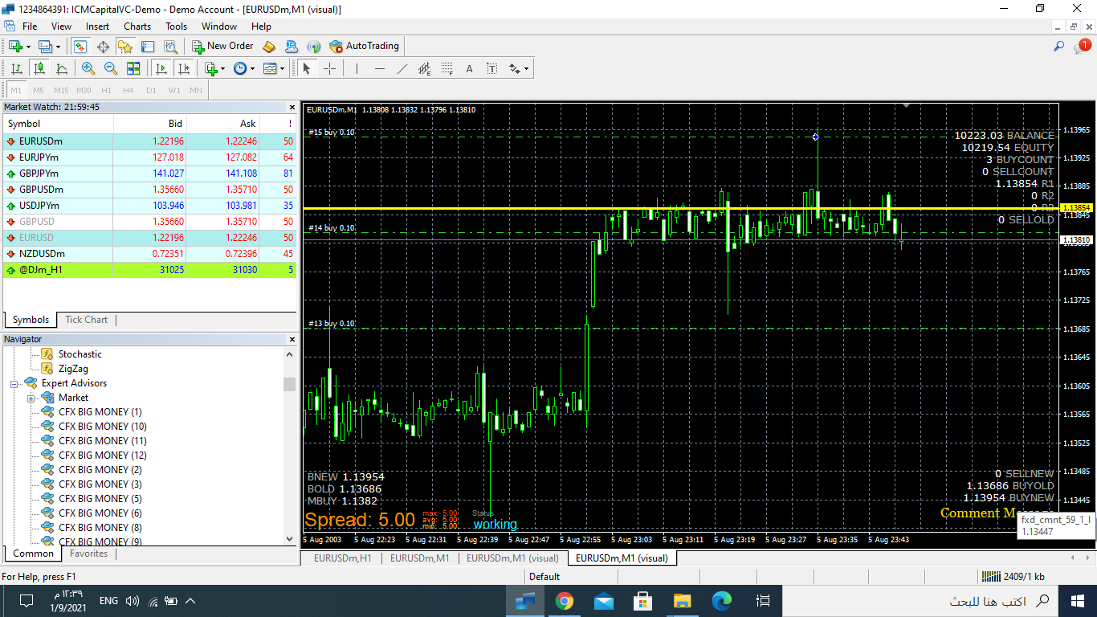The width and height of the screenshot is (1097, 617).
Task: Select the text label tool
Action: click(x=492, y=68)
